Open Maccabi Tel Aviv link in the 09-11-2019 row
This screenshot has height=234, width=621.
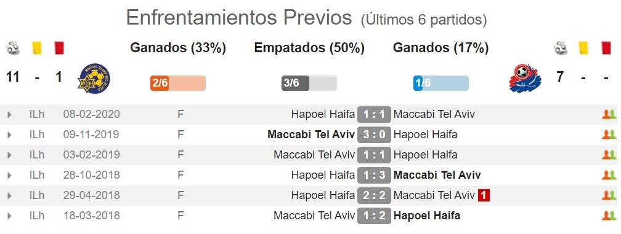point(311,135)
